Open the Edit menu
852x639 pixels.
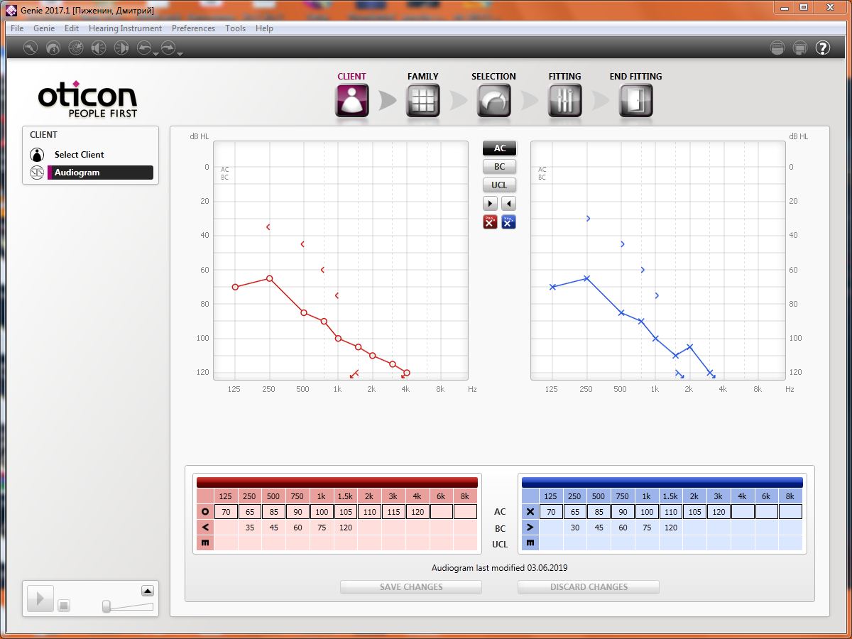pos(72,28)
